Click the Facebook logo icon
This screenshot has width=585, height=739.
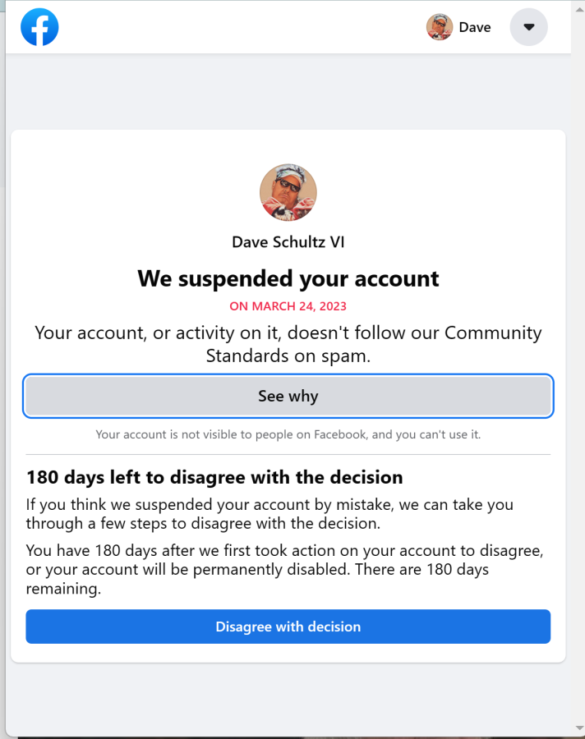[39, 27]
